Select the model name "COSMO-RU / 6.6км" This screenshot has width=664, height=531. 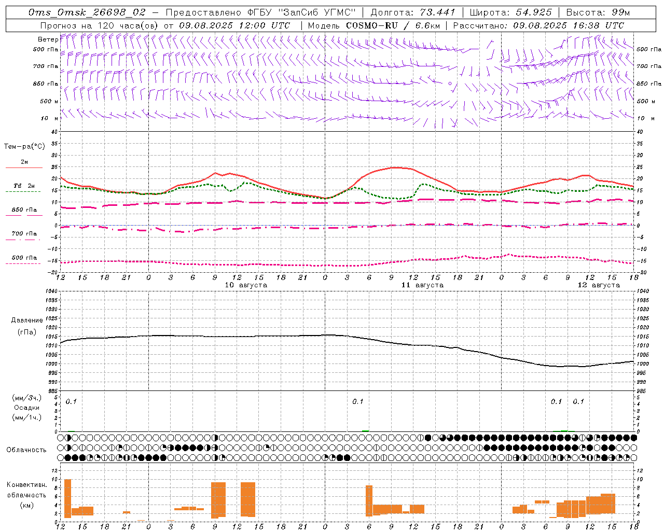pos(393,25)
